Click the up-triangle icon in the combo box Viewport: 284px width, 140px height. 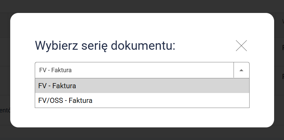[241, 70]
